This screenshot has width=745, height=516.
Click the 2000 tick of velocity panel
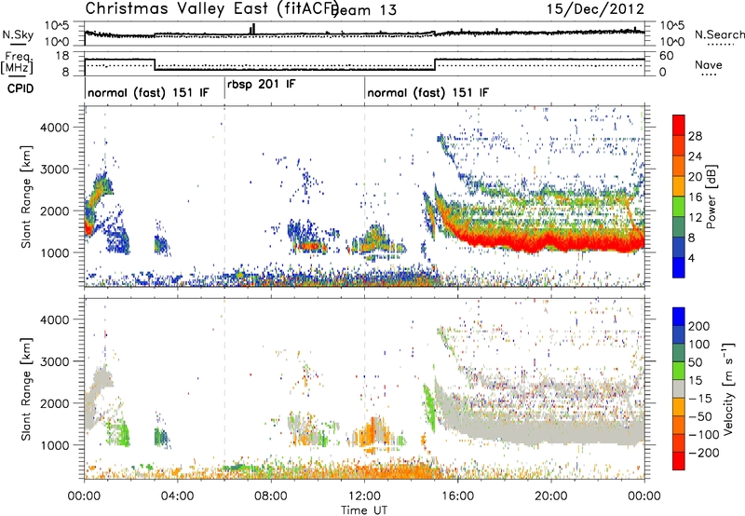pyautogui.click(x=55, y=403)
